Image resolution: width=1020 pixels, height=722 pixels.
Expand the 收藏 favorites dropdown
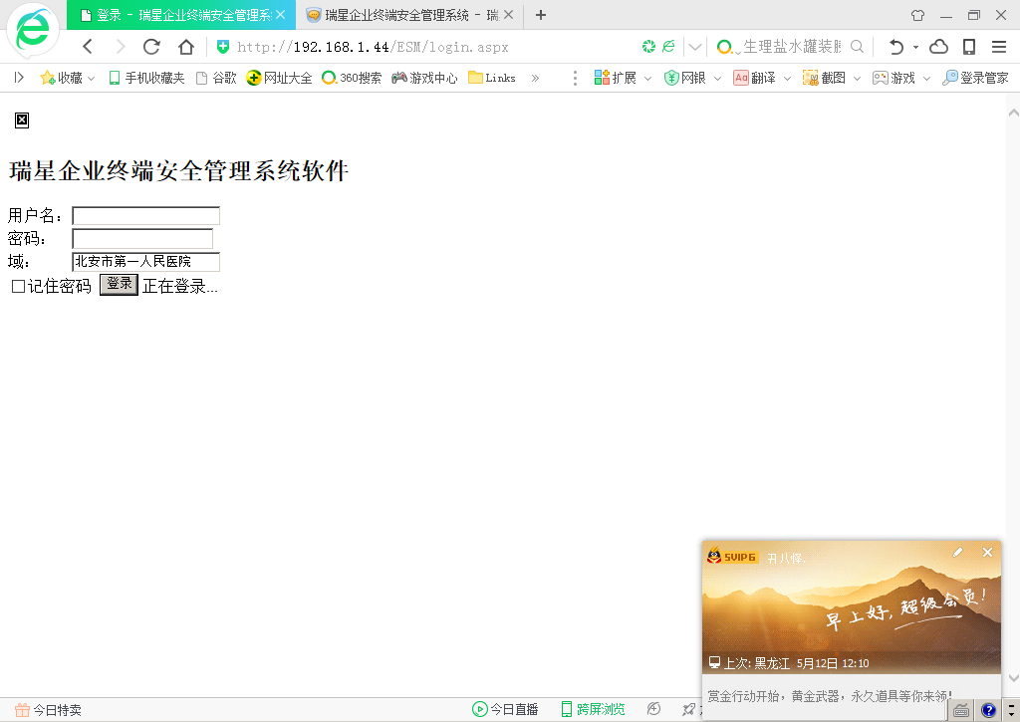(92, 78)
